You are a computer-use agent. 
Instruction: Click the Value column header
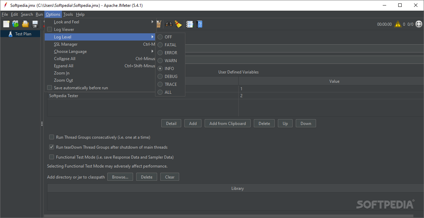(331, 81)
